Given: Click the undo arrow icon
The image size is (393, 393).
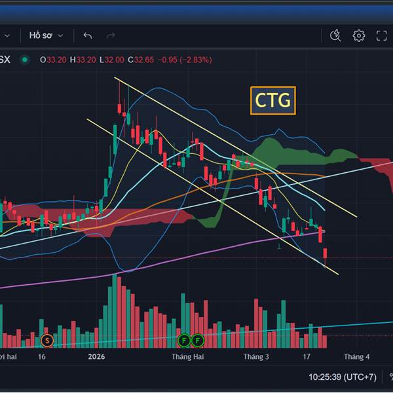Looking at the screenshot, I should click(x=88, y=36).
